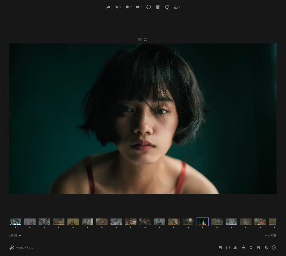286x256 pixels.
Task: Click the fullscreen corners icon above the photo
Action: 145,40
